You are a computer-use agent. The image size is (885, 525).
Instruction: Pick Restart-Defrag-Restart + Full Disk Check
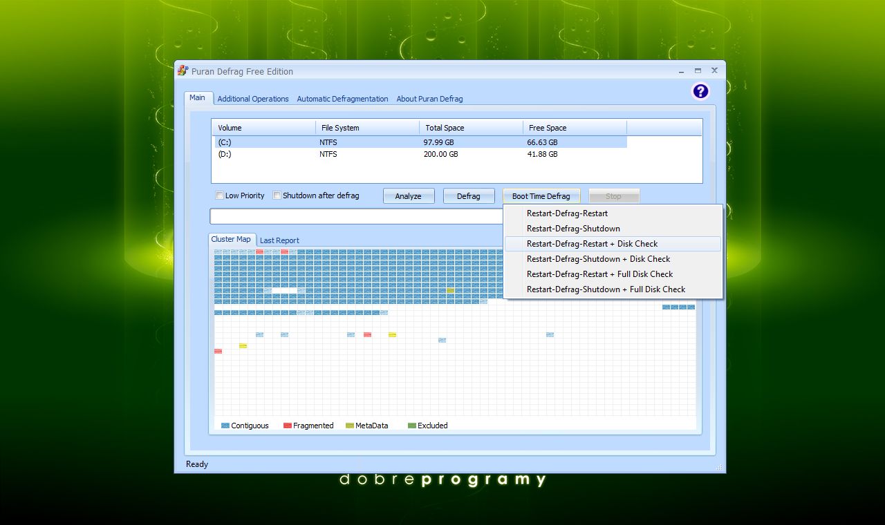(613, 274)
